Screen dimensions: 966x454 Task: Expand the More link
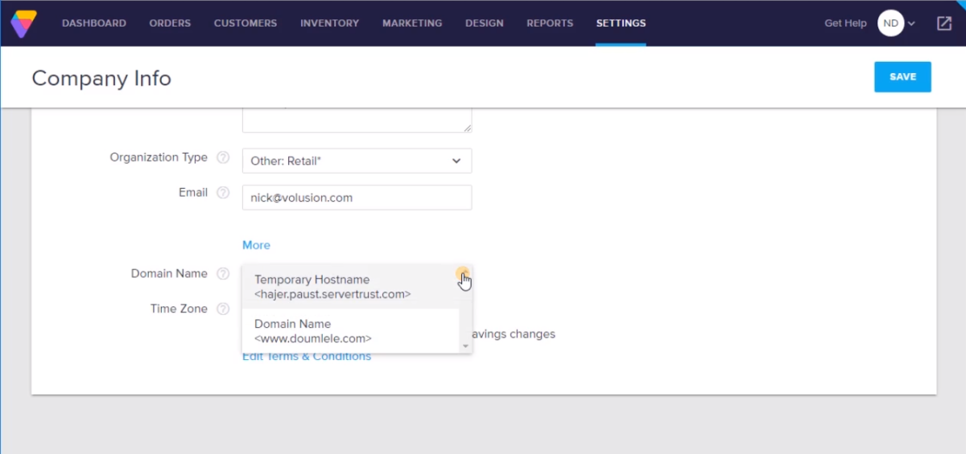point(256,245)
